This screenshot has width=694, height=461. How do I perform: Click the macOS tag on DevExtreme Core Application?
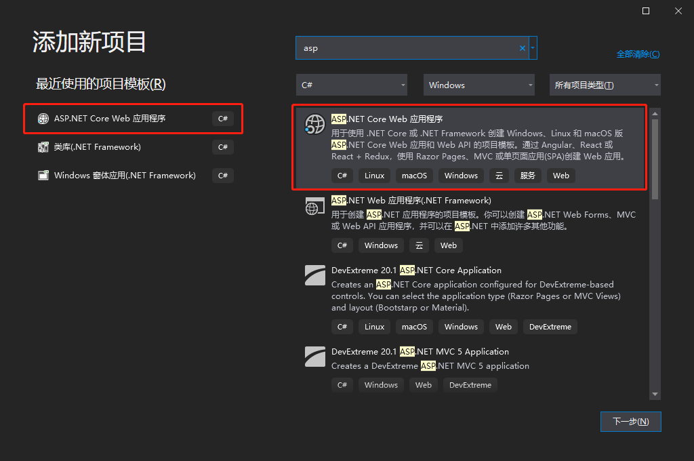414,327
